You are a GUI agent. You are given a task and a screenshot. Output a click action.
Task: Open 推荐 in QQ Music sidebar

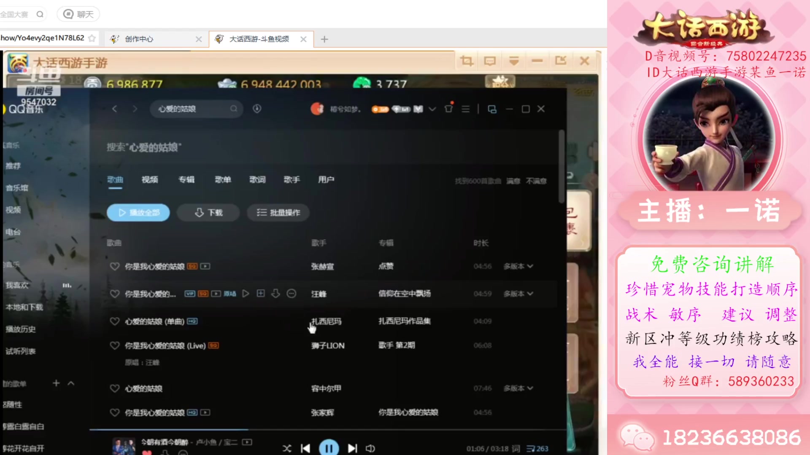[x=13, y=166]
